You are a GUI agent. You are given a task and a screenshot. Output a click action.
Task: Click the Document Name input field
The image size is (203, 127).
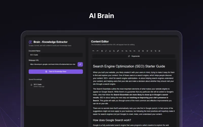[x=56, y=55]
